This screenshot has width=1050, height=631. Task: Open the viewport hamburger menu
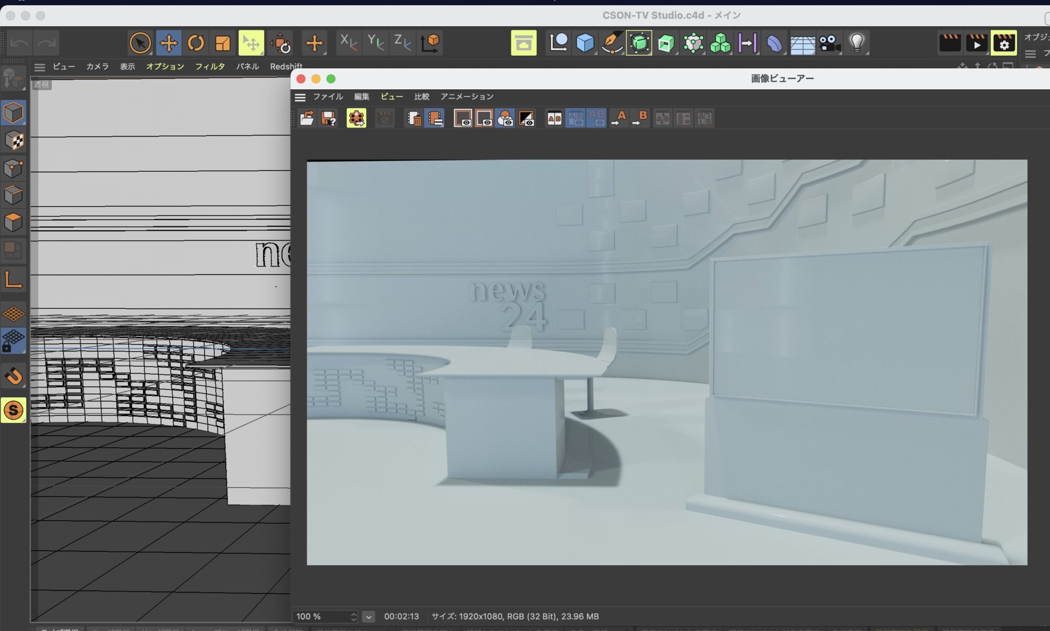click(x=40, y=67)
